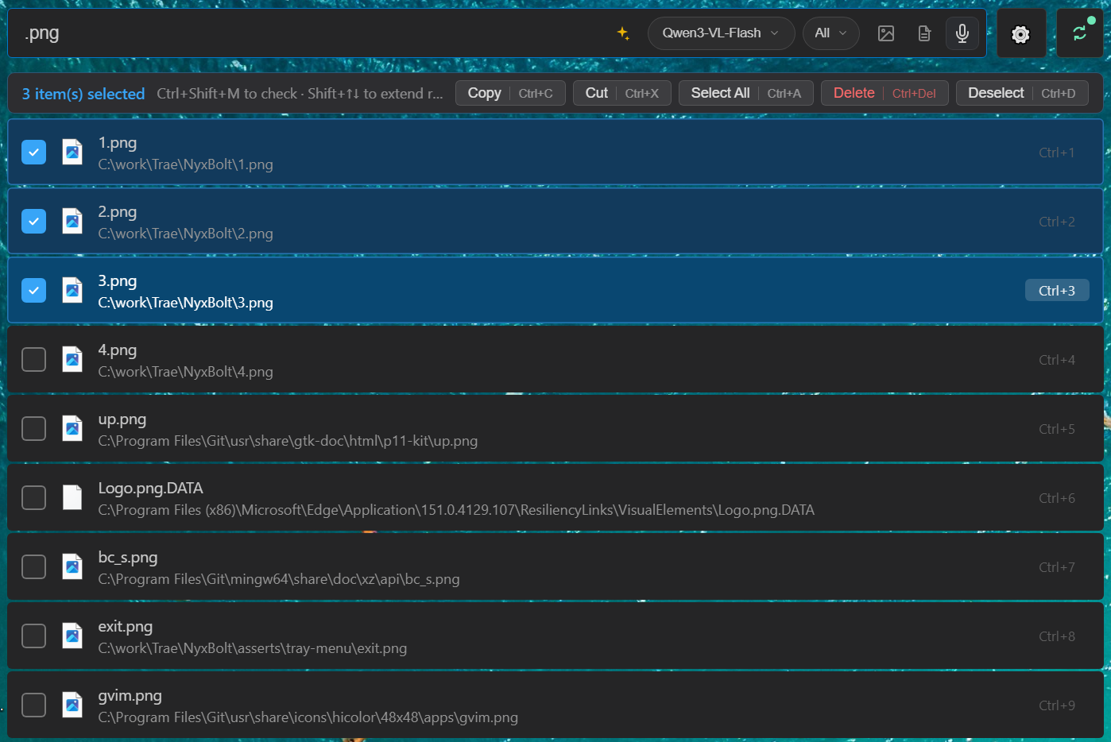Image resolution: width=1111 pixels, height=742 pixels.
Task: Click the AI sparkle icon in search bar
Action: click(x=623, y=33)
